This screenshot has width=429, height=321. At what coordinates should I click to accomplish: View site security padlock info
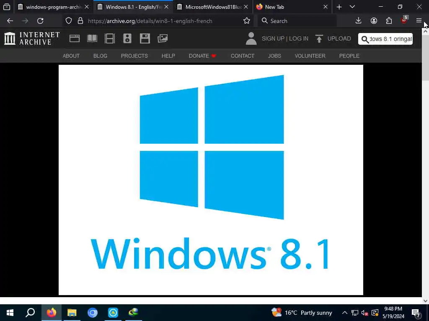pyautogui.click(x=80, y=21)
